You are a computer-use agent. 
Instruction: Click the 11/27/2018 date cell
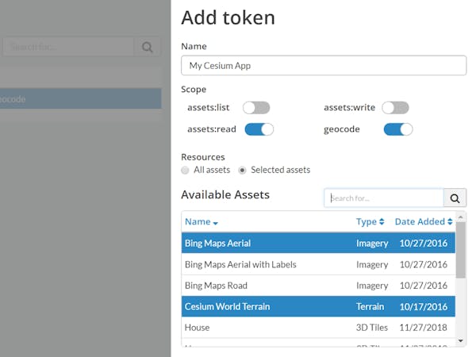[x=423, y=328]
